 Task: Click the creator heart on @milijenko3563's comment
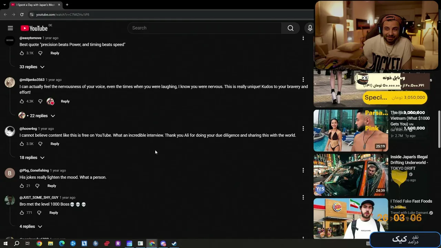tap(50, 101)
